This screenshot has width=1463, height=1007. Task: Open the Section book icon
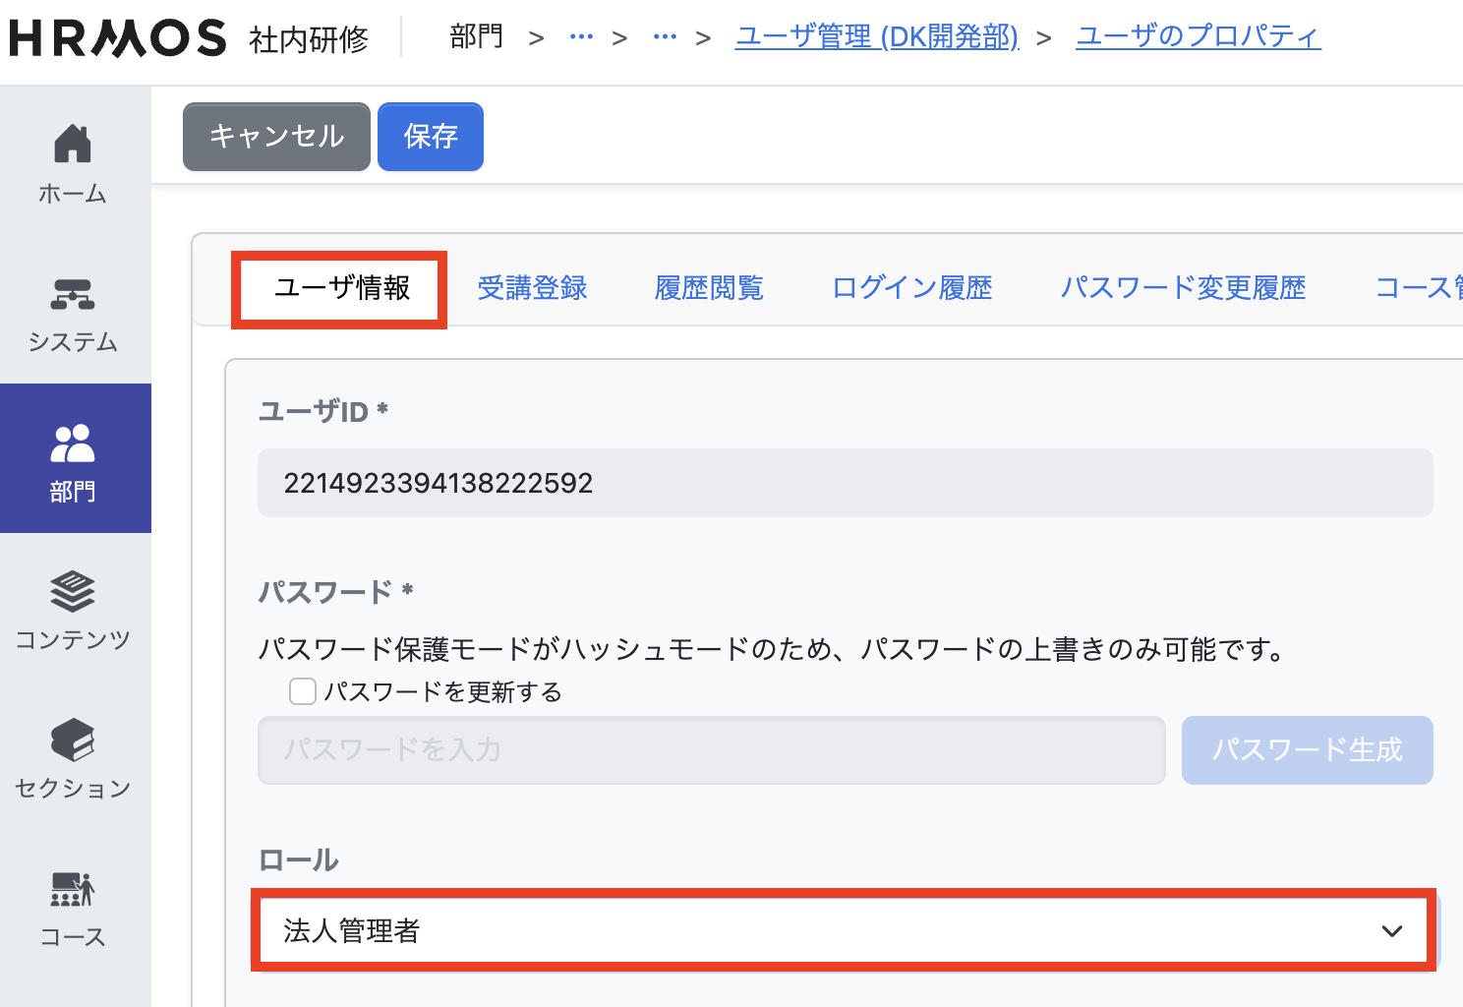(x=73, y=740)
